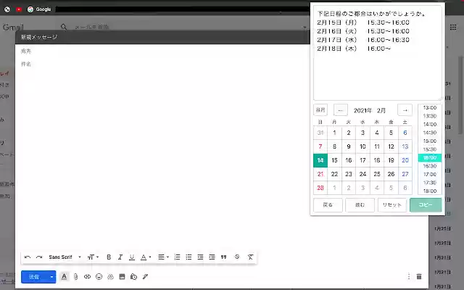464x290 pixels.
Task: Switch to the YouTube browser tab
Action: pos(19,9)
